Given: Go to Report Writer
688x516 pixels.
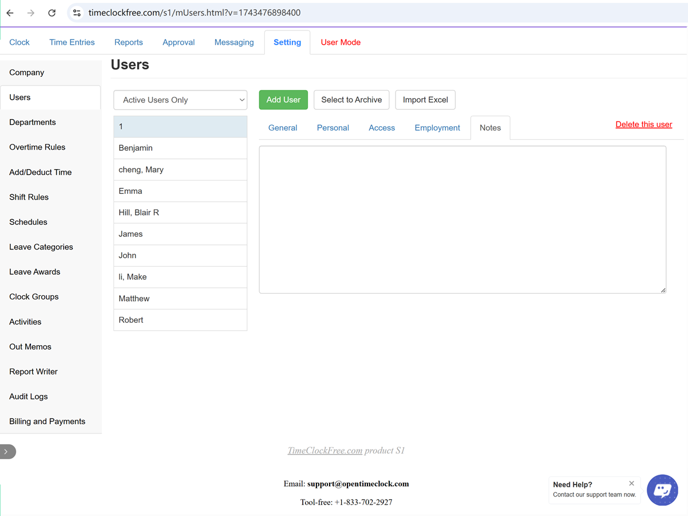Looking at the screenshot, I should pyautogui.click(x=50, y=372).
